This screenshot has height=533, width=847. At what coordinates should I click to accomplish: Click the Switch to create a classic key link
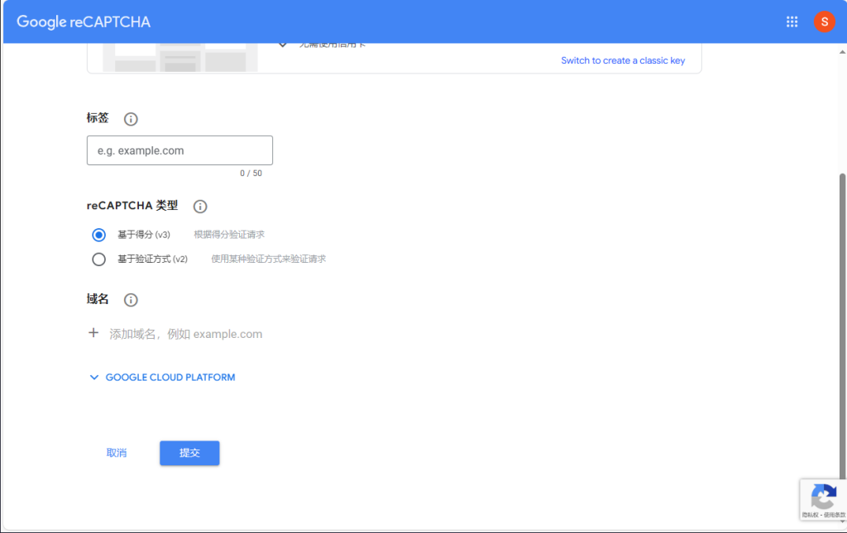pyautogui.click(x=623, y=60)
